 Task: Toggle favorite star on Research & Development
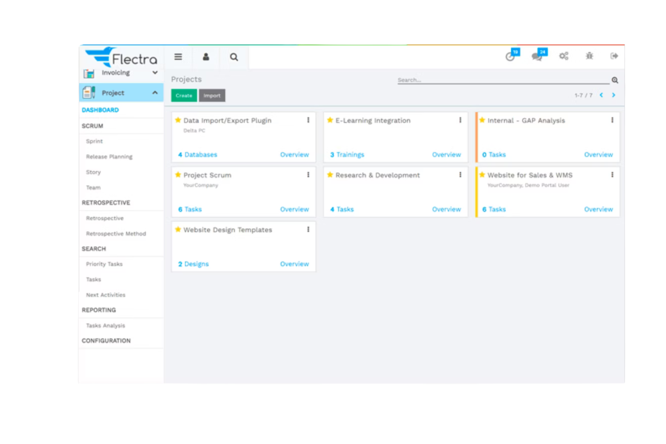coord(330,175)
